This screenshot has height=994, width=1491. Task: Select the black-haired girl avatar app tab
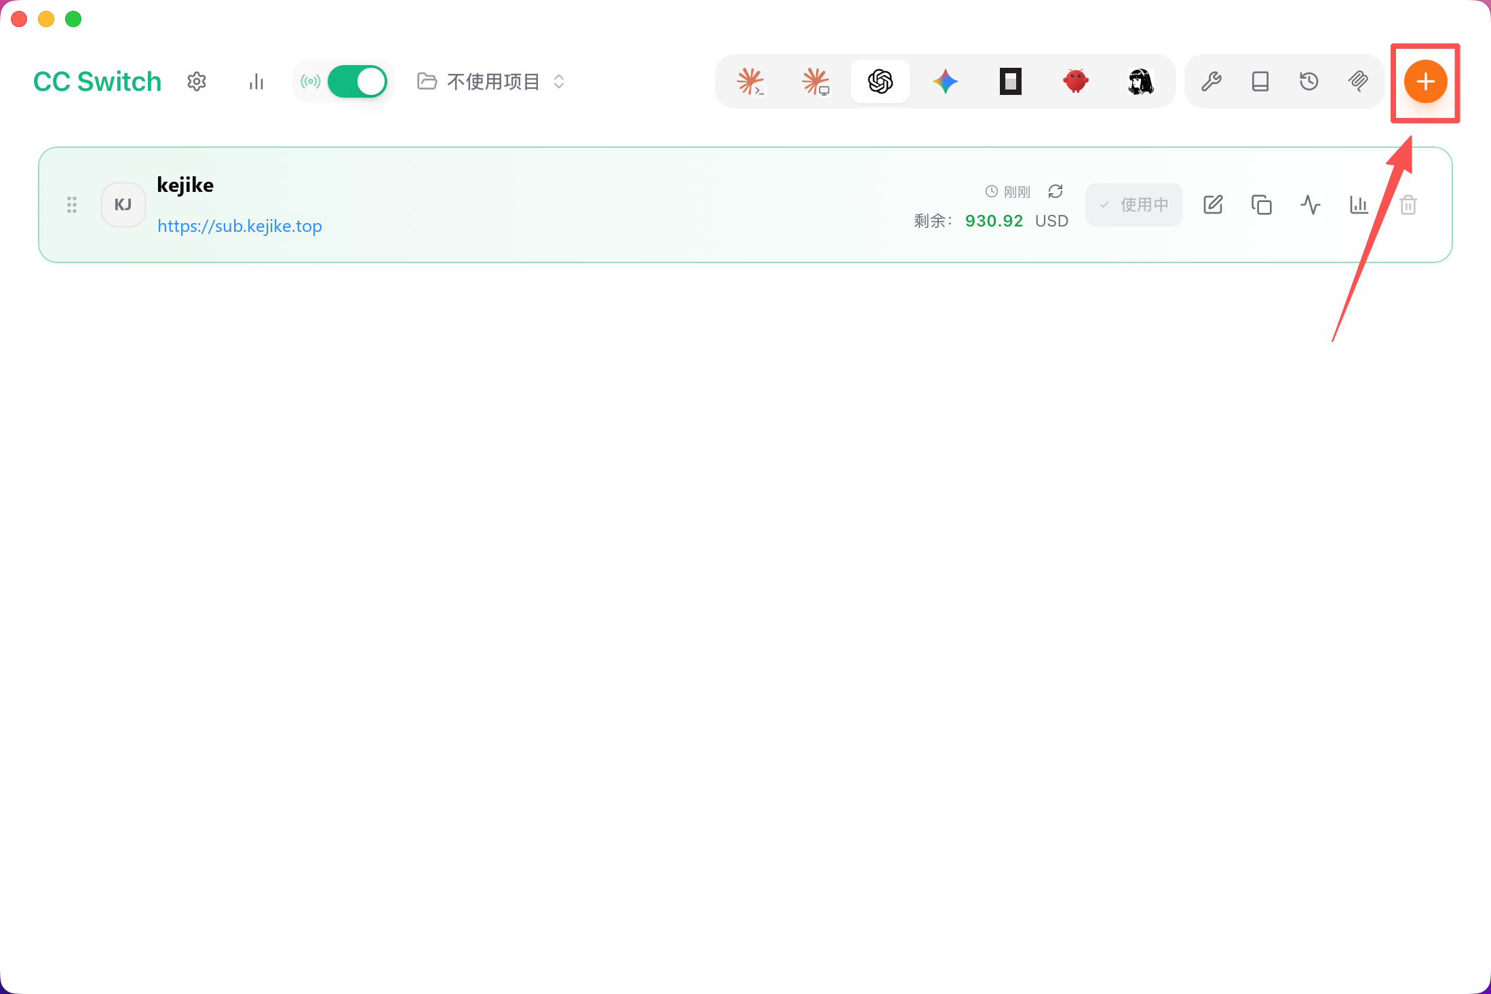[1140, 81]
